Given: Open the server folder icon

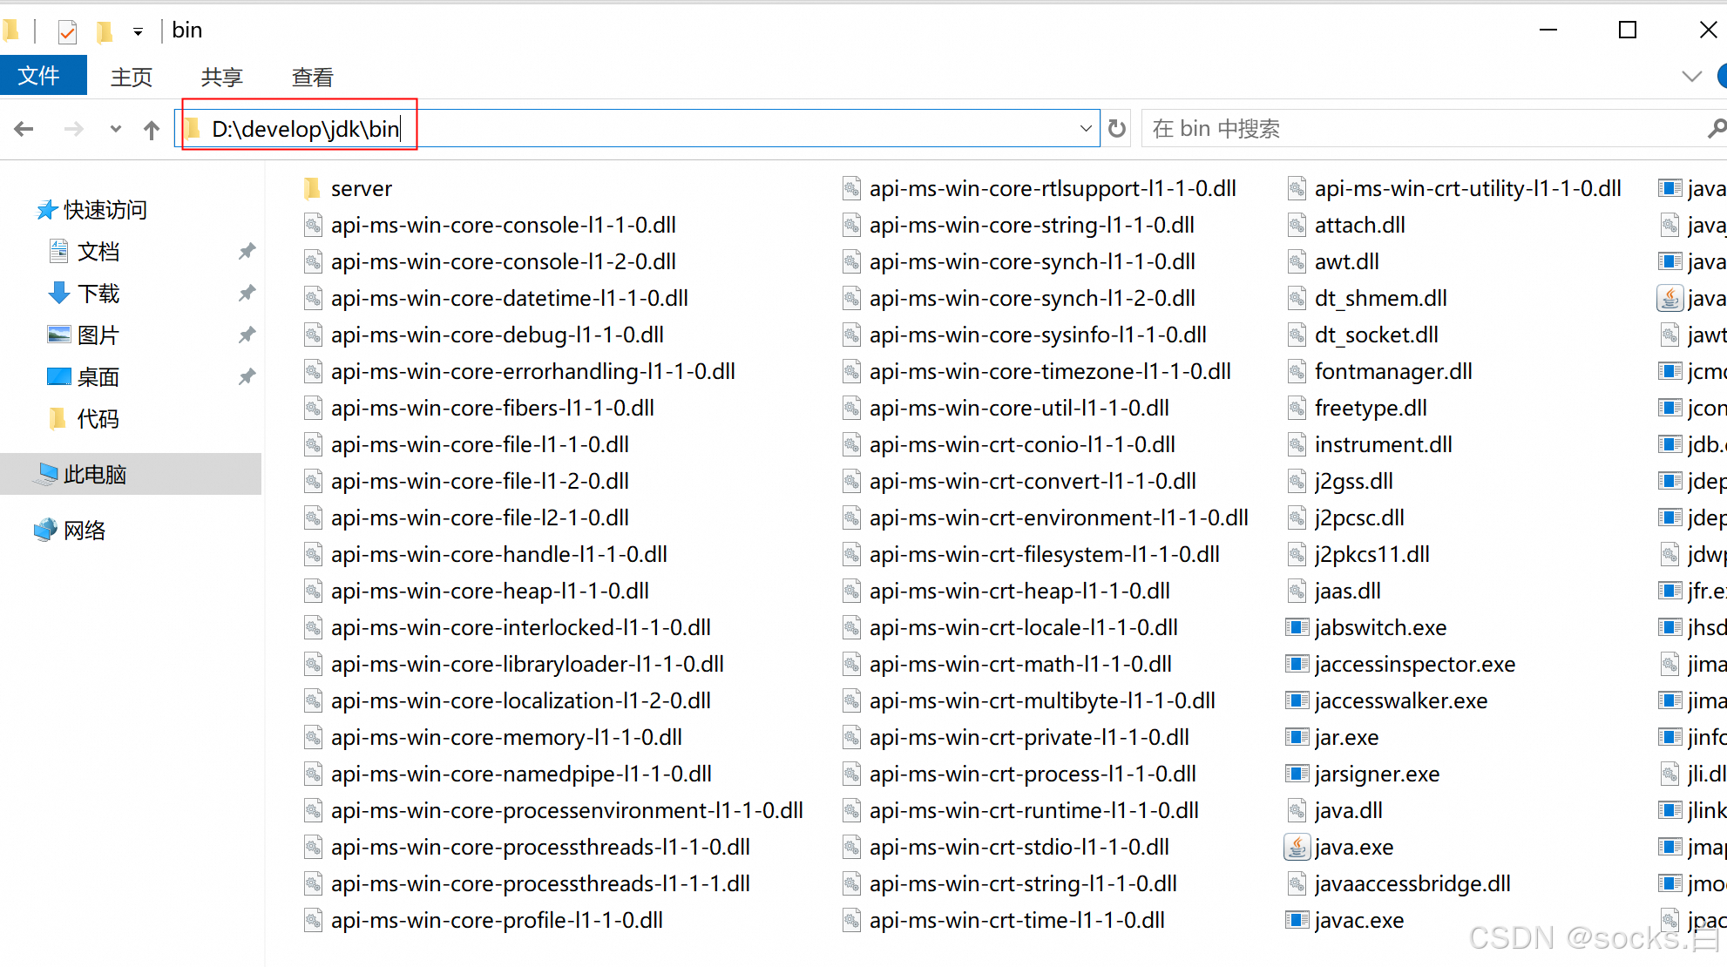Looking at the screenshot, I should (312, 188).
